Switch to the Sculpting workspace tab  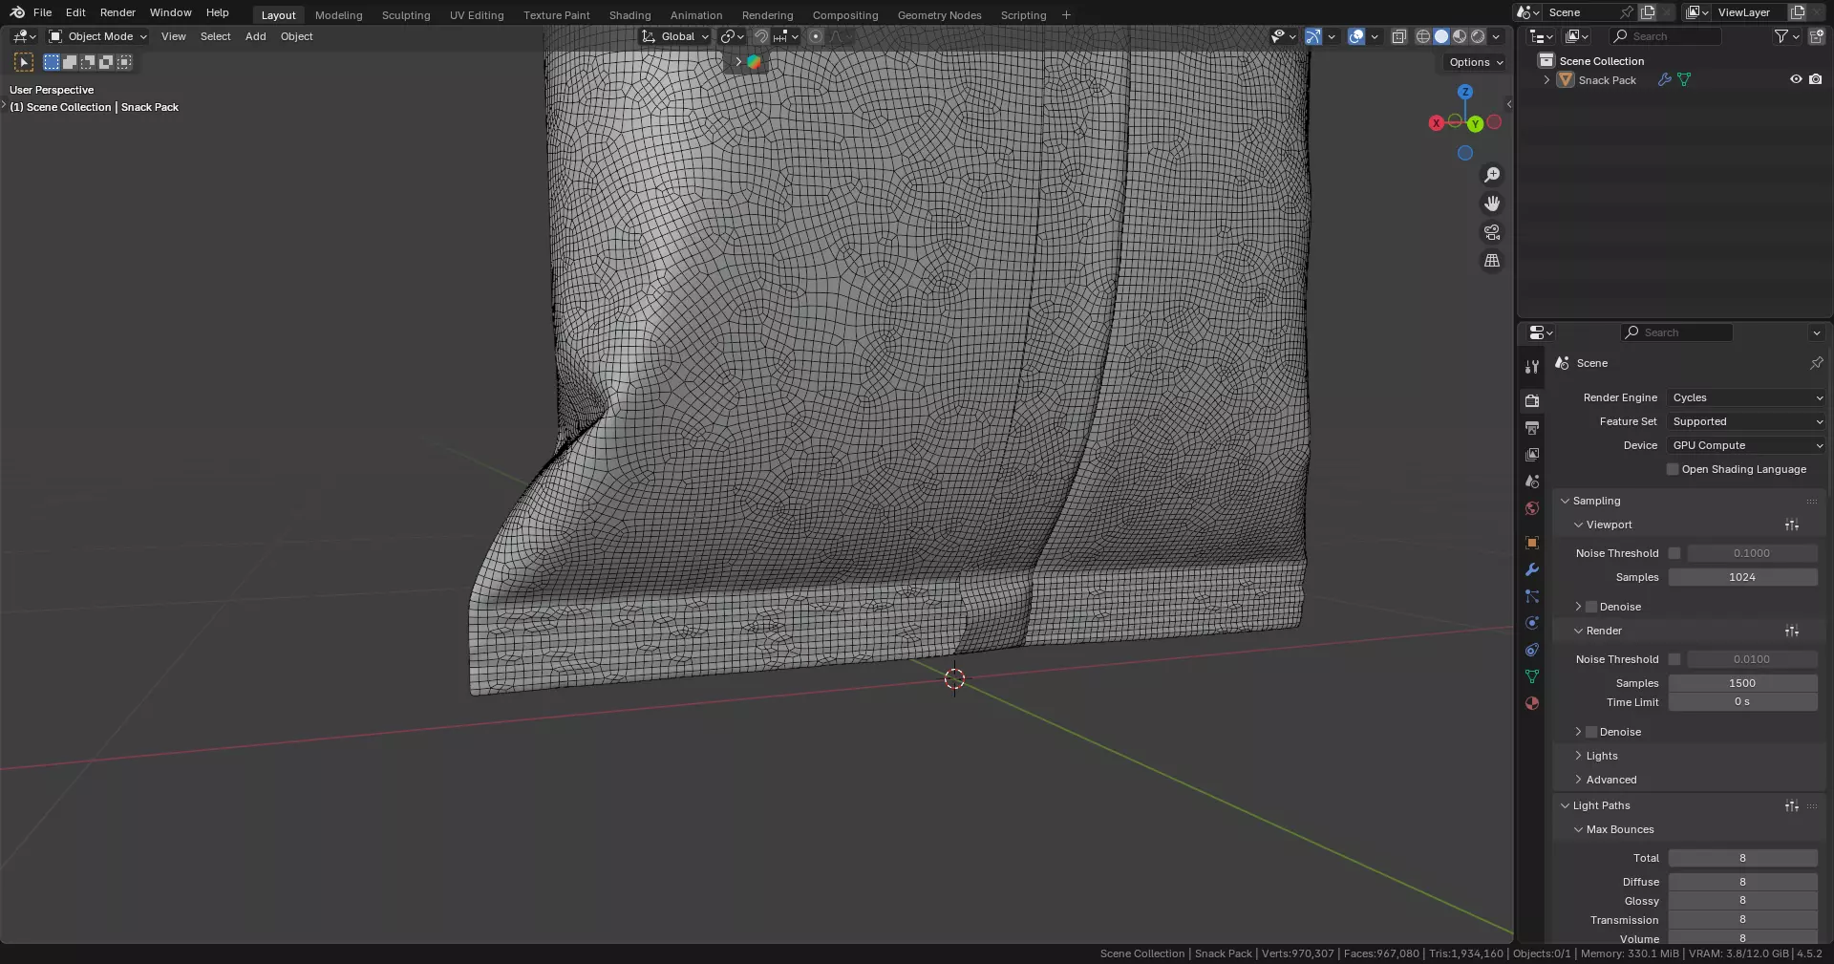[406, 14]
